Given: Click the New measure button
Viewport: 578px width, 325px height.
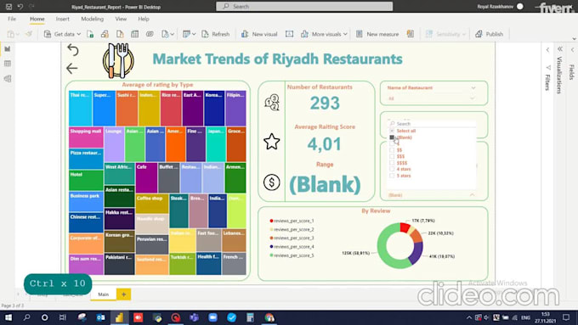Looking at the screenshot, I should pyautogui.click(x=377, y=34).
